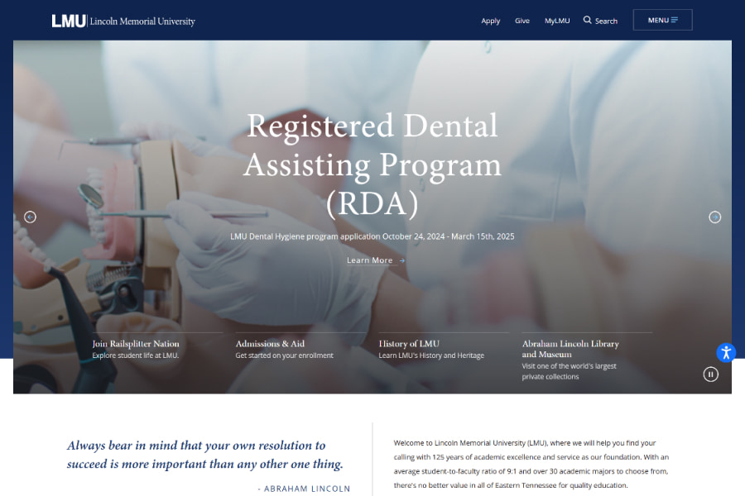Open Abraham Lincoln Library and Museum link
The width and height of the screenshot is (745, 496).
[570, 349]
